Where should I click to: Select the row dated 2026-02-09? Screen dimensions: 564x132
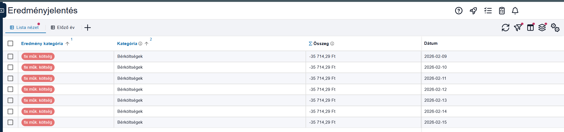click(11, 56)
